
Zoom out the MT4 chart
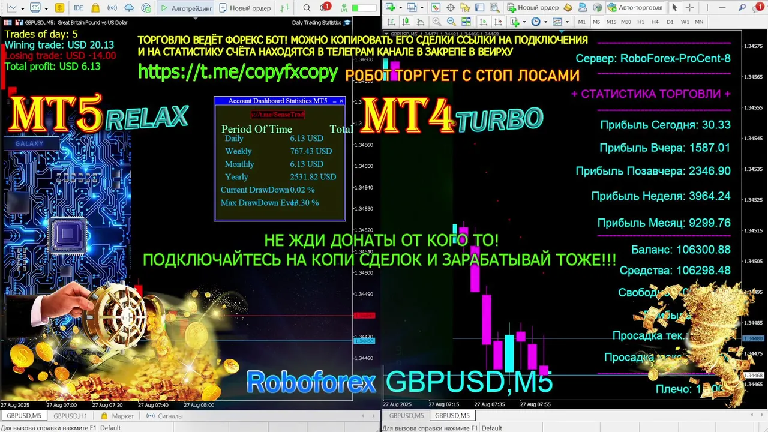451,22
